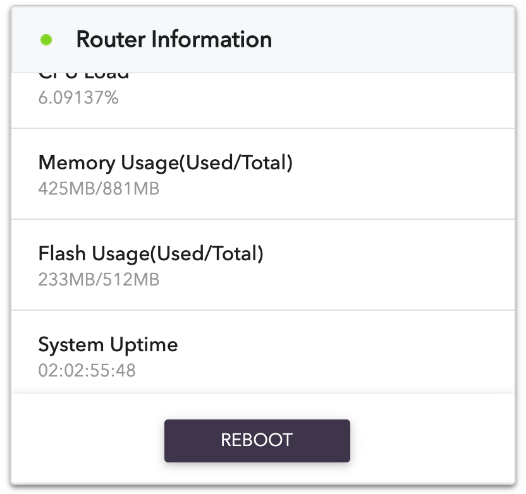
Task: Click divider between CPU Load and Memory rows
Action: click(x=263, y=128)
